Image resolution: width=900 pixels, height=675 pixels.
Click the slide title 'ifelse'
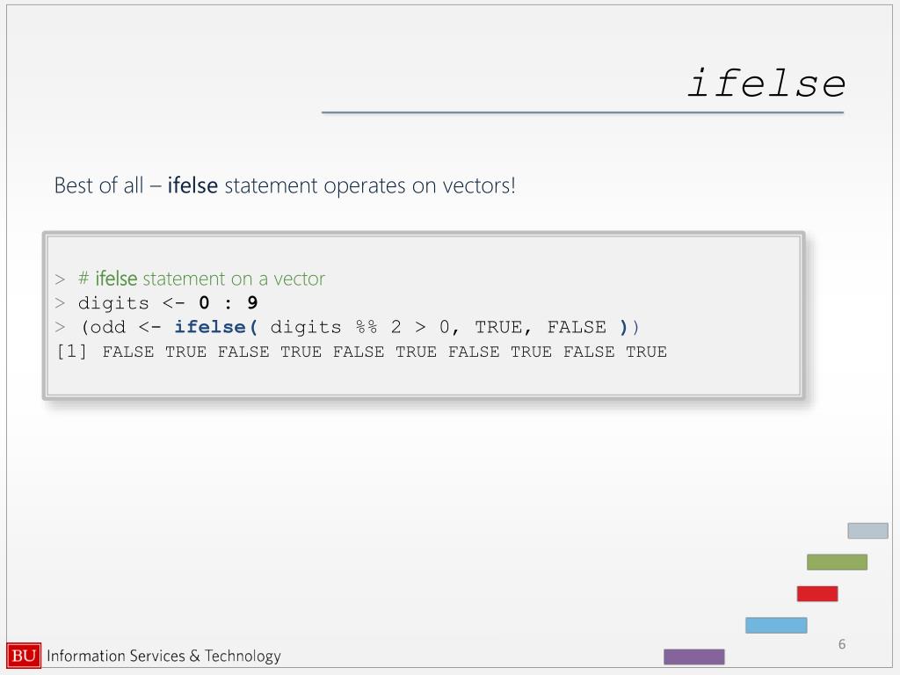[x=766, y=83]
